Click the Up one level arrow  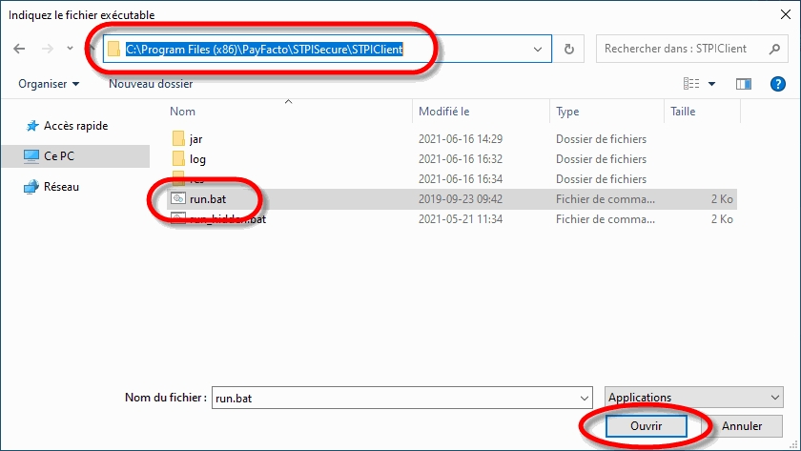(92, 49)
